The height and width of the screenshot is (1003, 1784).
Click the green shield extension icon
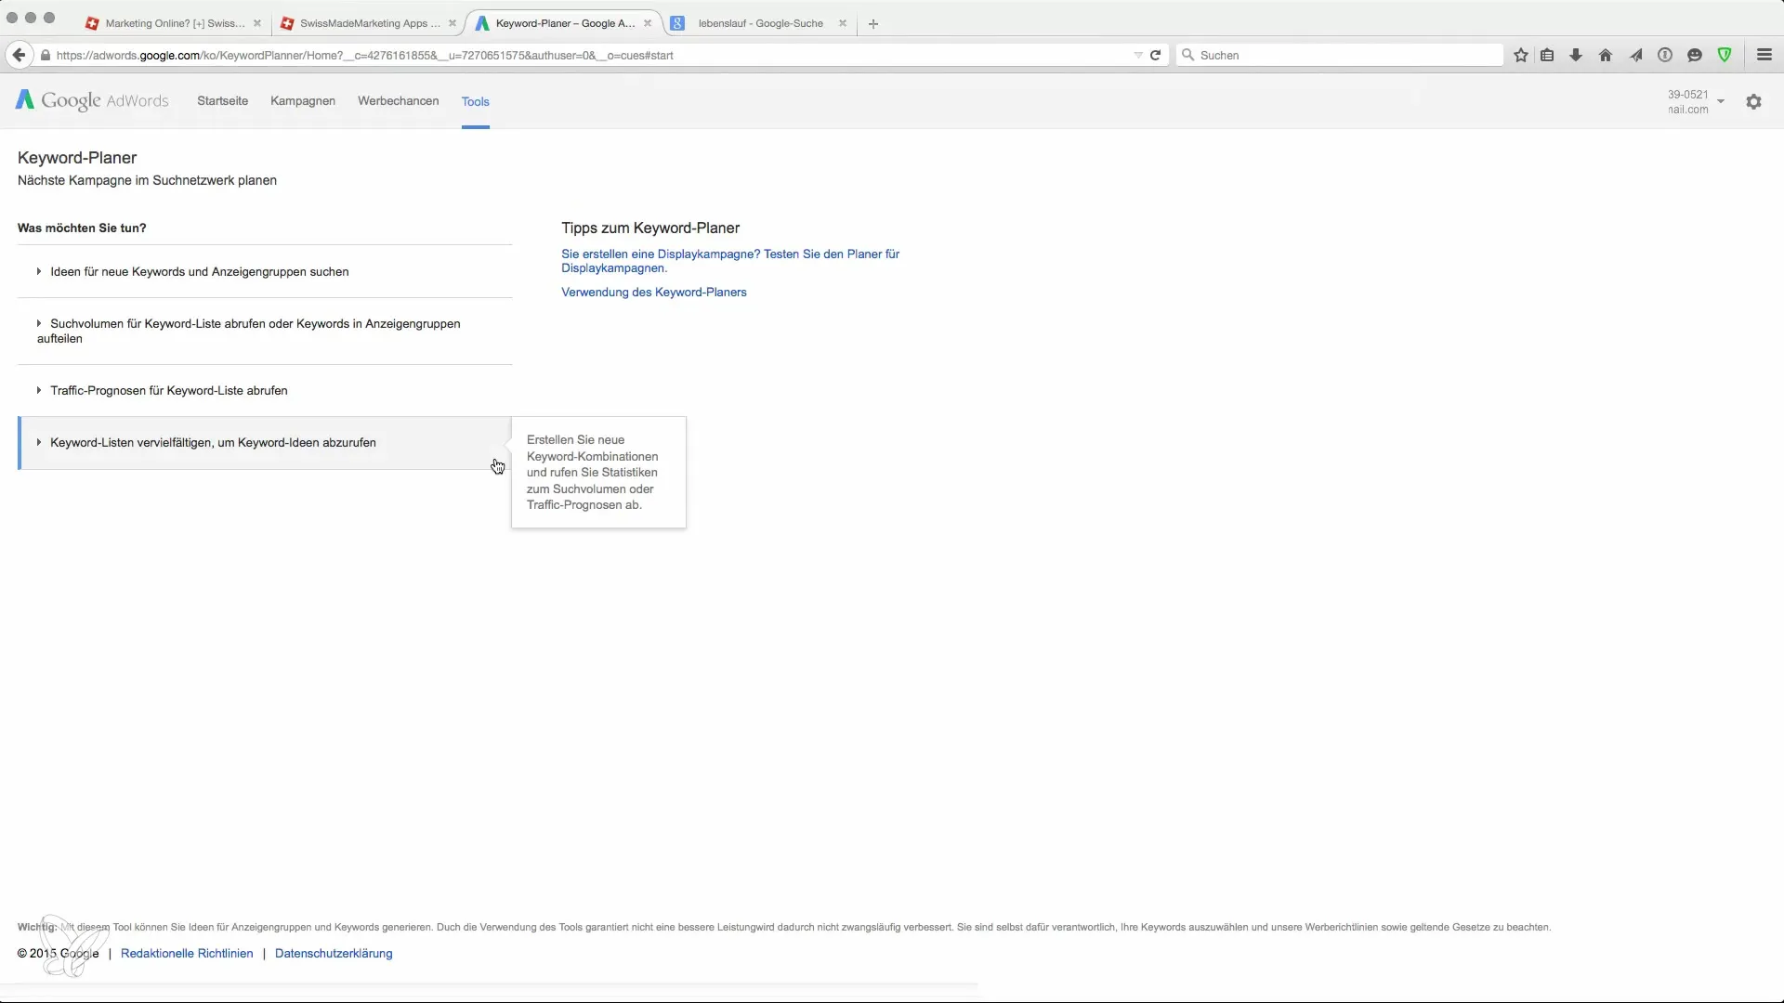pos(1725,55)
